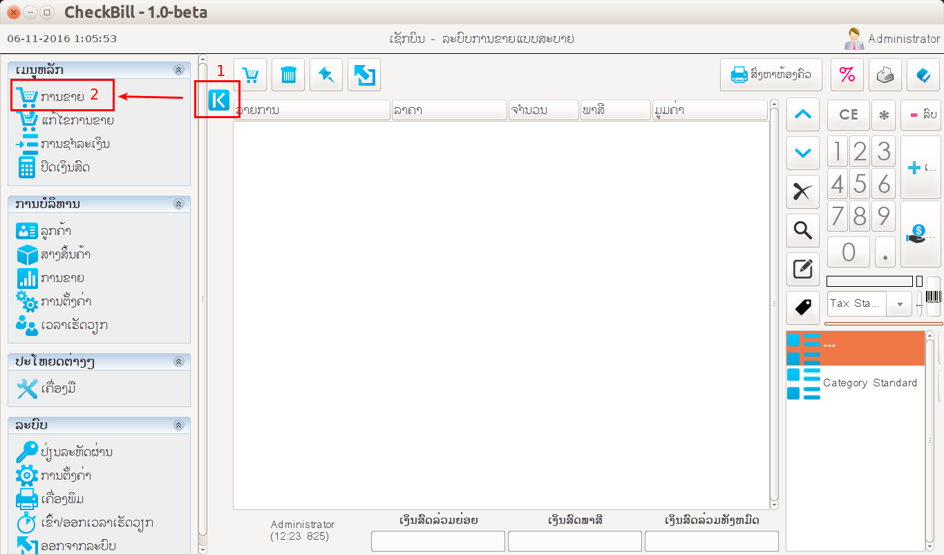Click the blue pin icon in toolbar
The height and width of the screenshot is (555, 944).
(x=326, y=75)
